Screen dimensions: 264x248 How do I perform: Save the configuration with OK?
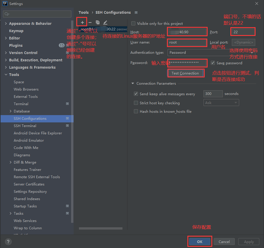tap(200, 242)
